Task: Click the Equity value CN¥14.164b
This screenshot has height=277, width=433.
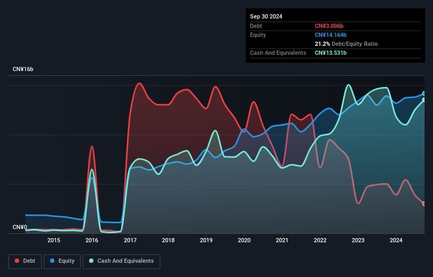Action: [x=331, y=35]
